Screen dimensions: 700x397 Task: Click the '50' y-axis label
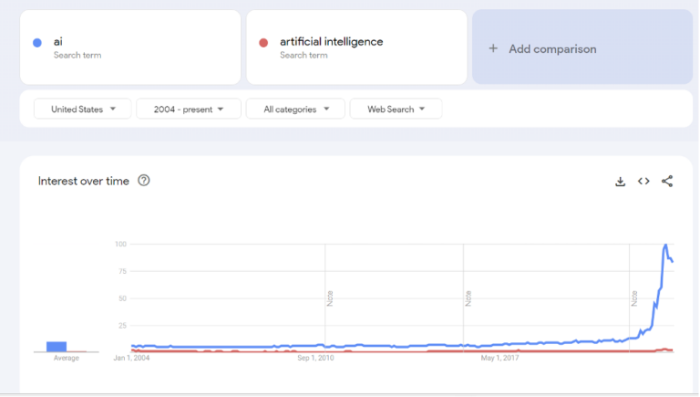coord(122,298)
